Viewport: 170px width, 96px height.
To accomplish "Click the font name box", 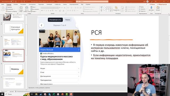I will pos(47,8).
